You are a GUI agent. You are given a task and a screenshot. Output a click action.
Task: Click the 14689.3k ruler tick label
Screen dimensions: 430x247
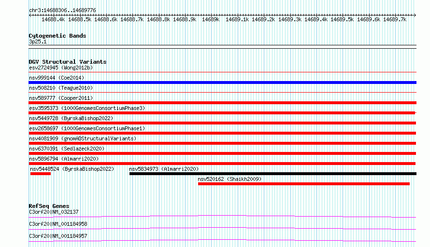(290, 19)
